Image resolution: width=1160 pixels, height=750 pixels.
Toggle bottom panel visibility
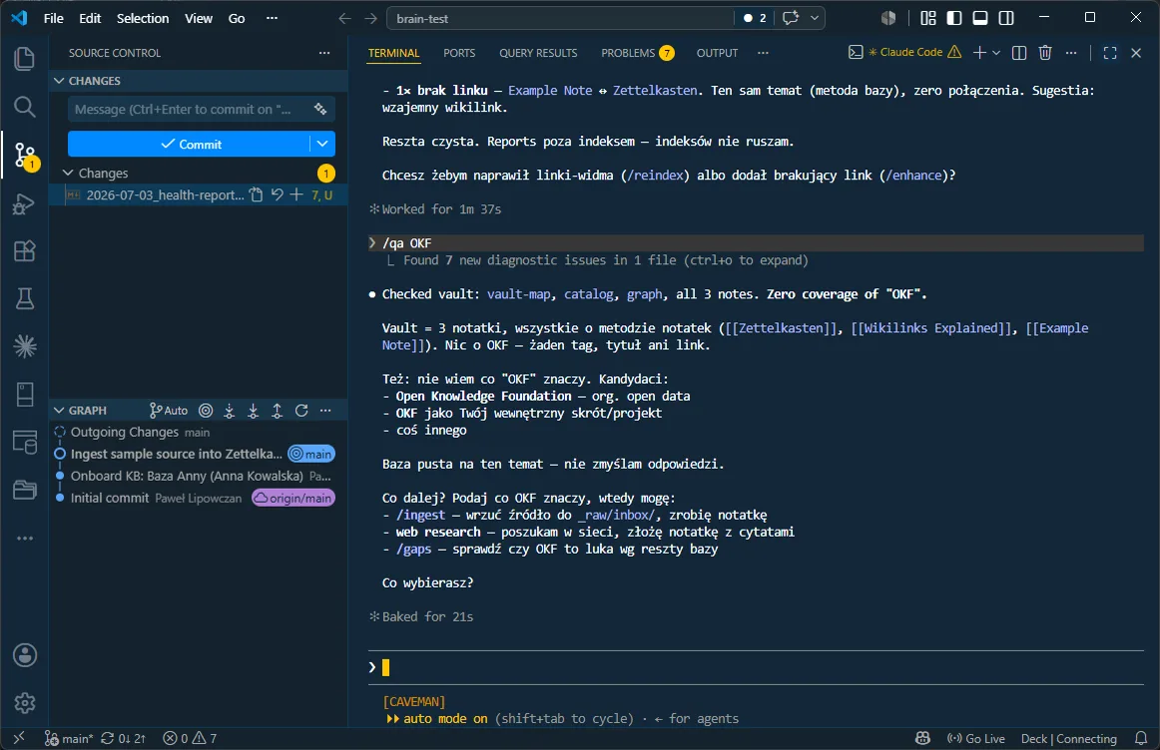[980, 18]
